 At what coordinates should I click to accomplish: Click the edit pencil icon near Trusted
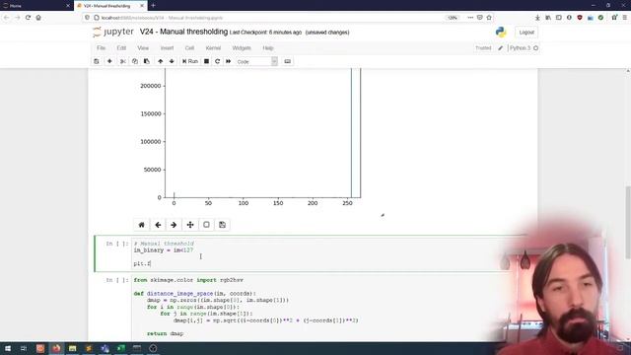point(500,48)
